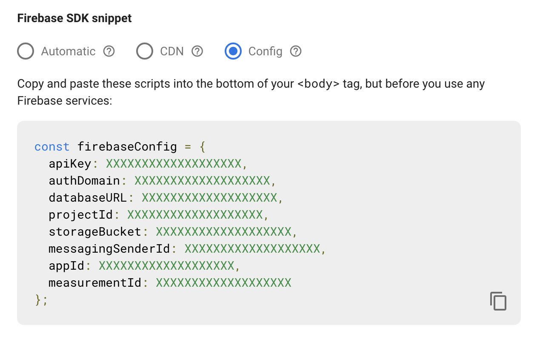Click the "Firebase SDK snippet" heading

(74, 19)
